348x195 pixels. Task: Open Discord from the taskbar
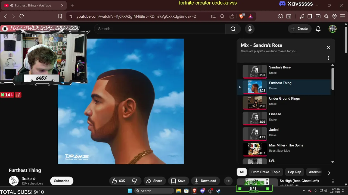tap(202, 191)
